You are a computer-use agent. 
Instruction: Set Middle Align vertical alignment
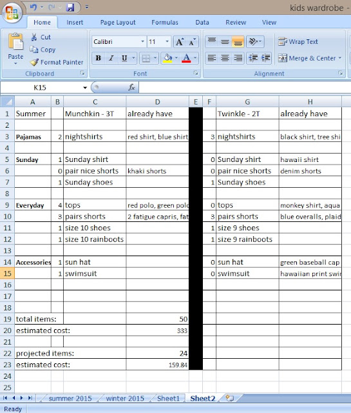pos(225,41)
